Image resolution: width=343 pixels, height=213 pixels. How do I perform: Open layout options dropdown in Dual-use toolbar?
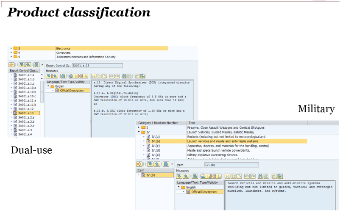86,76
